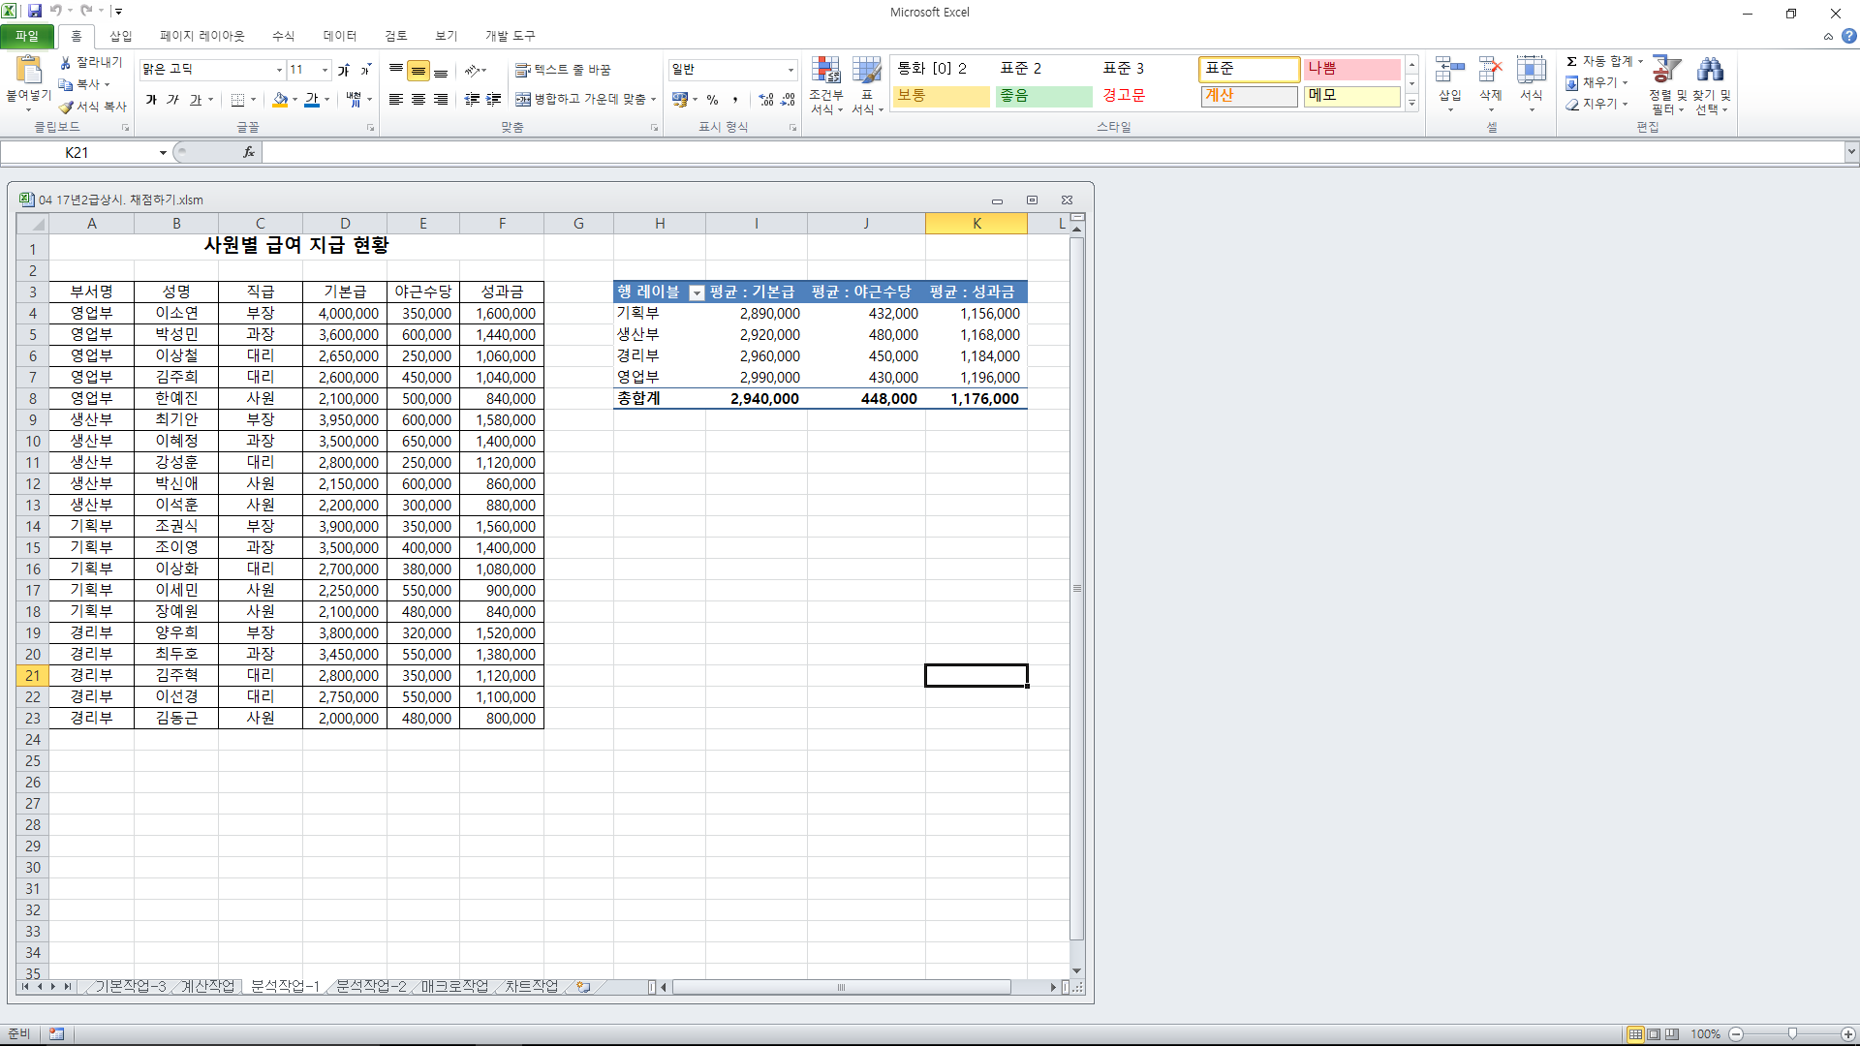Viewport: 1860px width, 1046px height.
Task: Expand the pivot table row label filter
Action: click(696, 292)
